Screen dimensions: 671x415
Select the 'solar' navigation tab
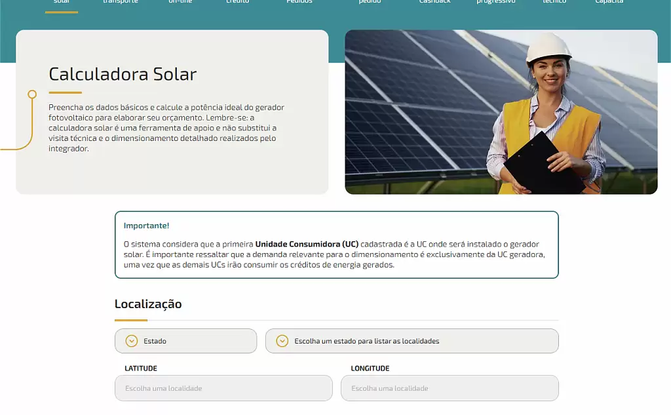click(x=61, y=3)
